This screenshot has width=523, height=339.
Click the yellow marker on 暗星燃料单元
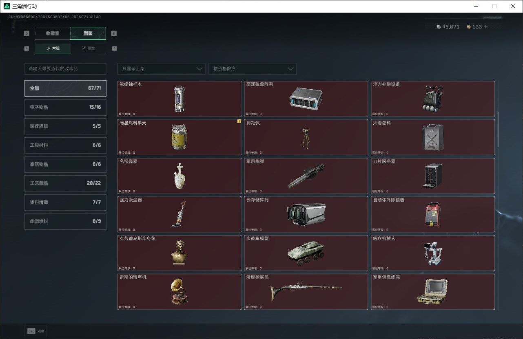[239, 121]
